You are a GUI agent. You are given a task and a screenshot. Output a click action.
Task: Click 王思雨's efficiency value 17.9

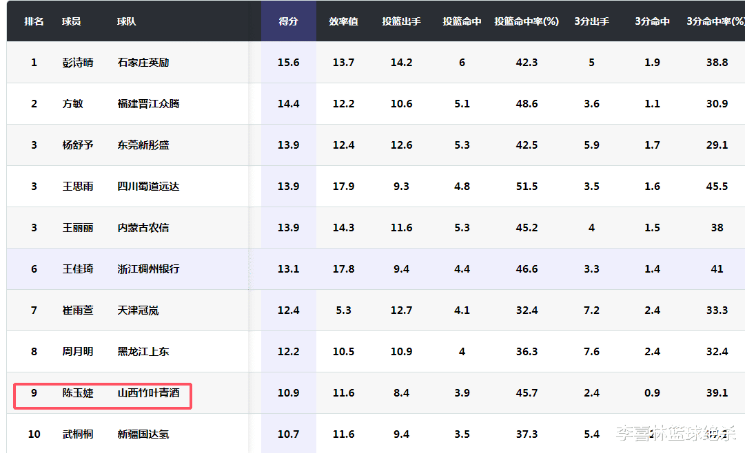(343, 187)
